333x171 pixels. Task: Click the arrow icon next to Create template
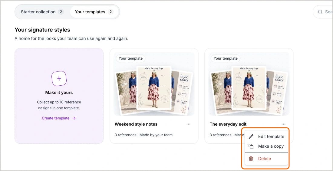(74, 118)
